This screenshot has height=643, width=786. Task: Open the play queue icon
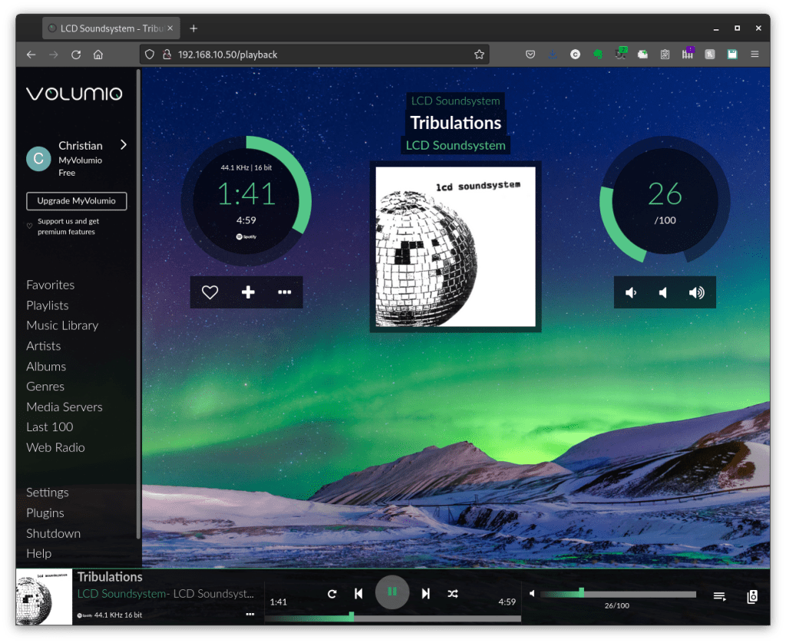(719, 596)
